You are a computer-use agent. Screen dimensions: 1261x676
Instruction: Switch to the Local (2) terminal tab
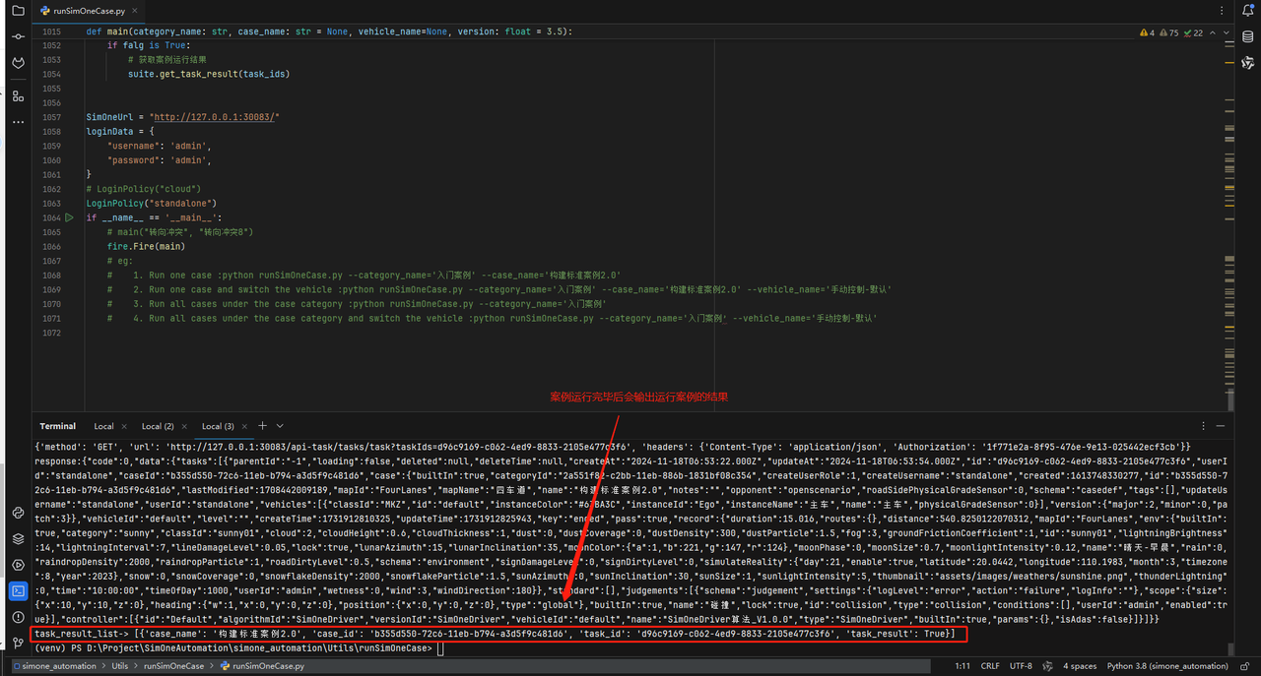[158, 426]
